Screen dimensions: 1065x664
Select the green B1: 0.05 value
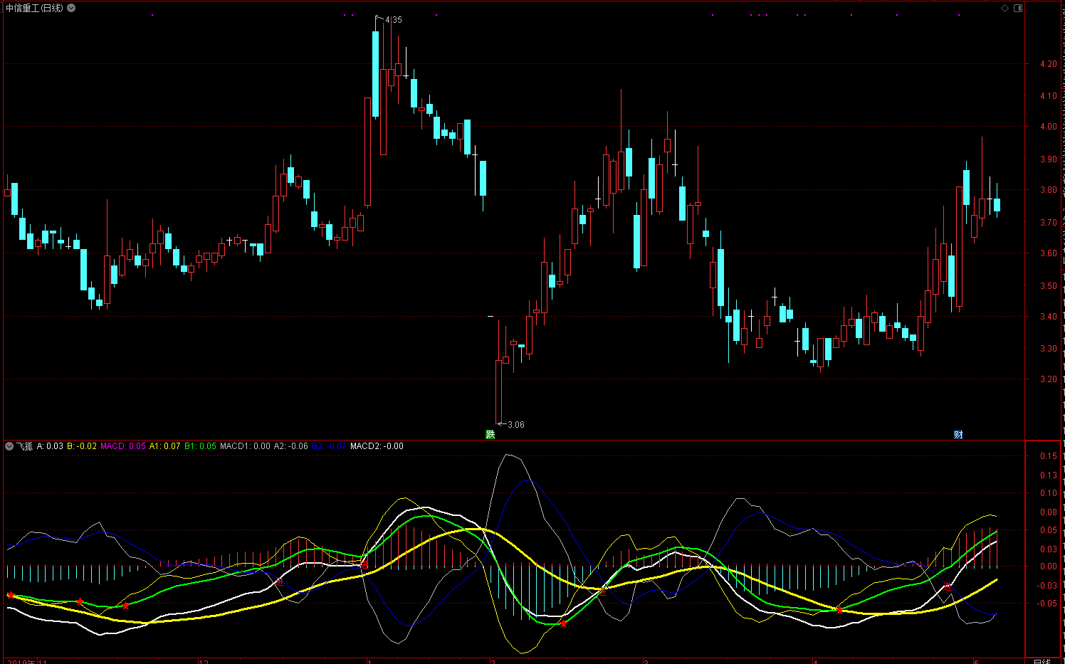point(200,446)
